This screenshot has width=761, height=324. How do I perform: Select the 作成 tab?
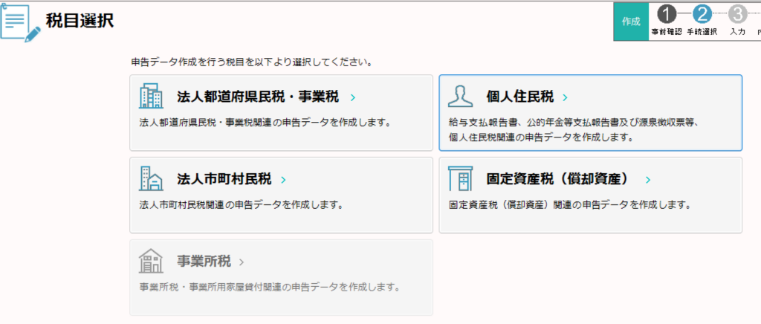point(631,22)
